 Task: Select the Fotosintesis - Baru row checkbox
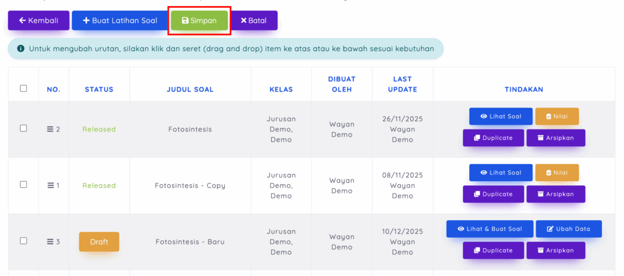pos(24,241)
